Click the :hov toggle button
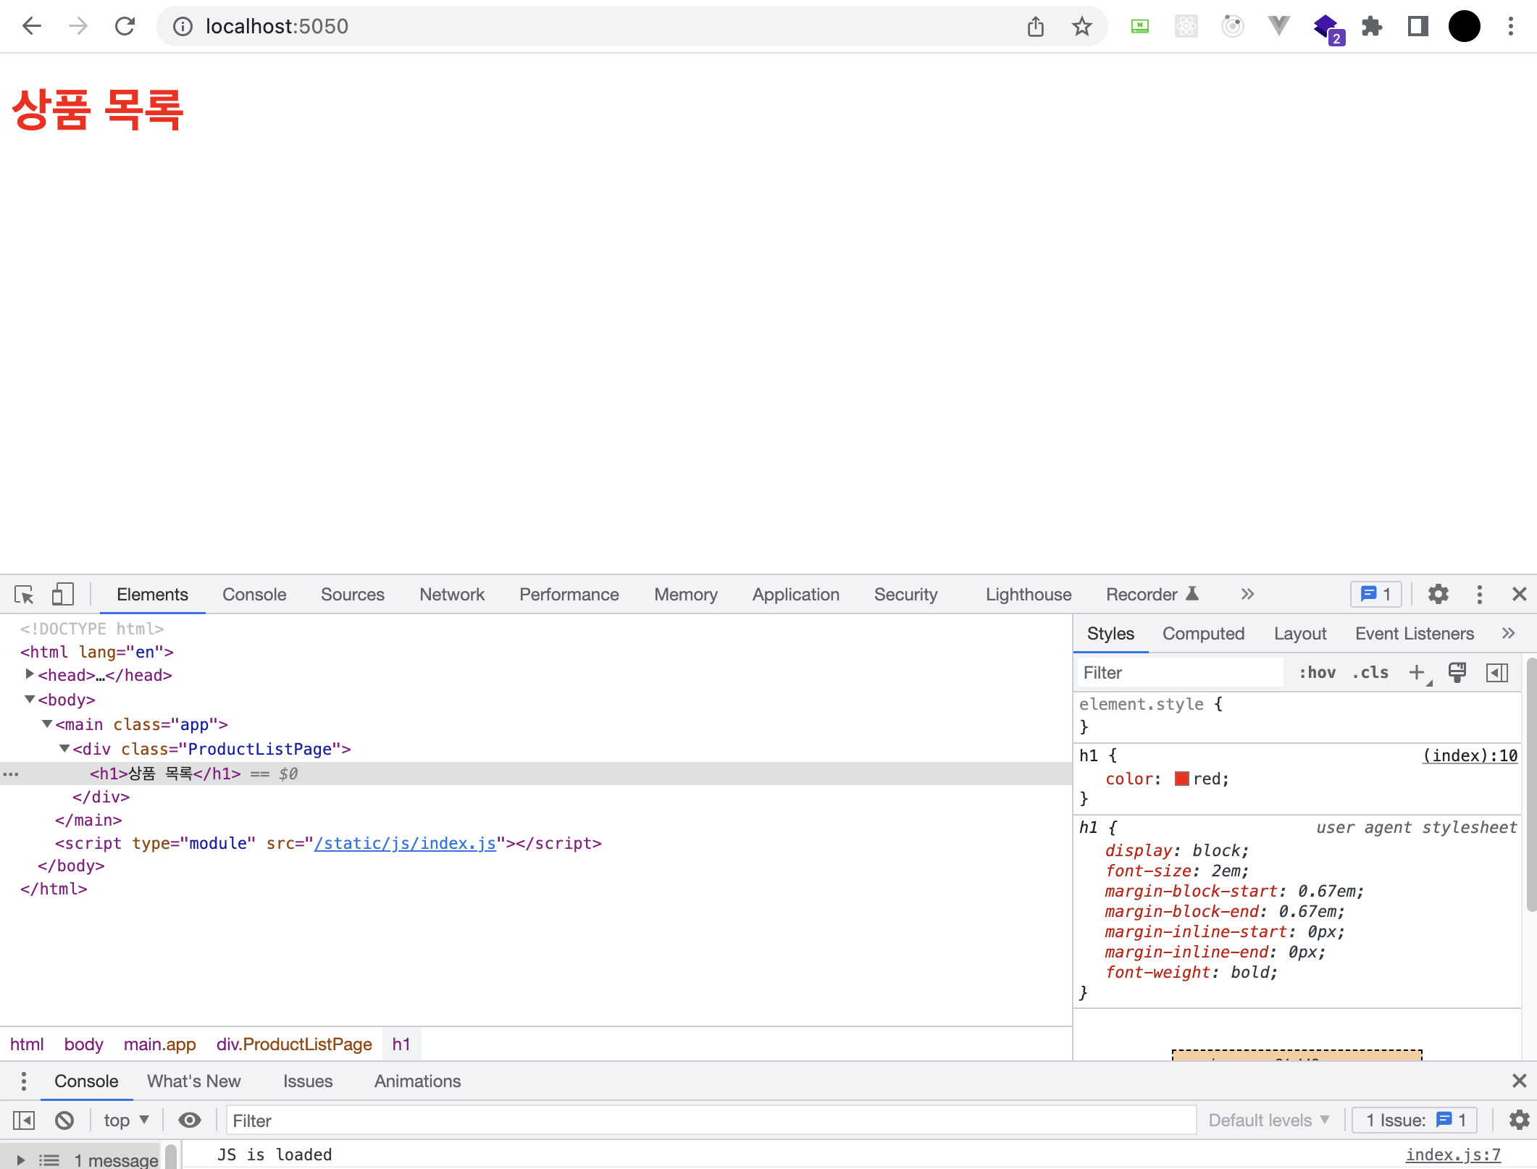 coord(1317,673)
